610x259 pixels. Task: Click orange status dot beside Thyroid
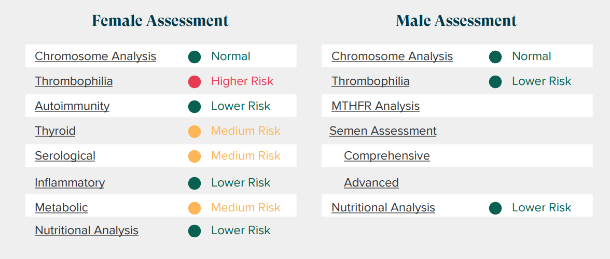(195, 131)
